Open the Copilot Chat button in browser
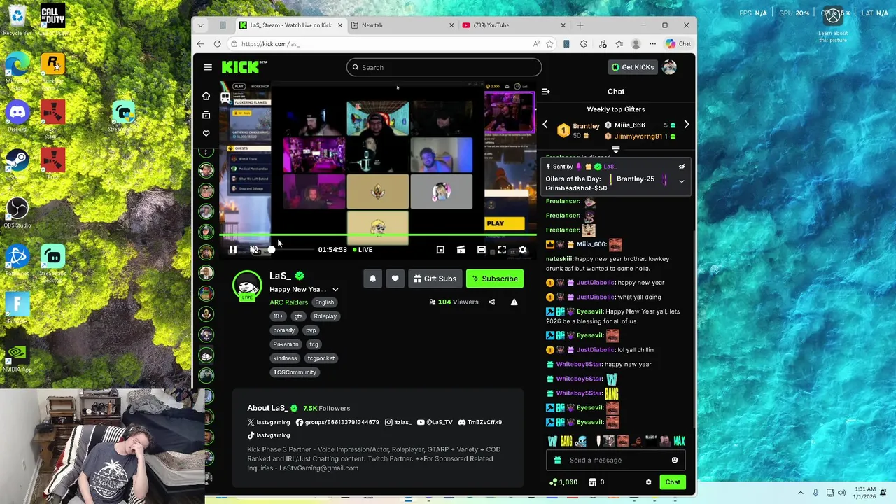The image size is (896, 504). [678, 44]
